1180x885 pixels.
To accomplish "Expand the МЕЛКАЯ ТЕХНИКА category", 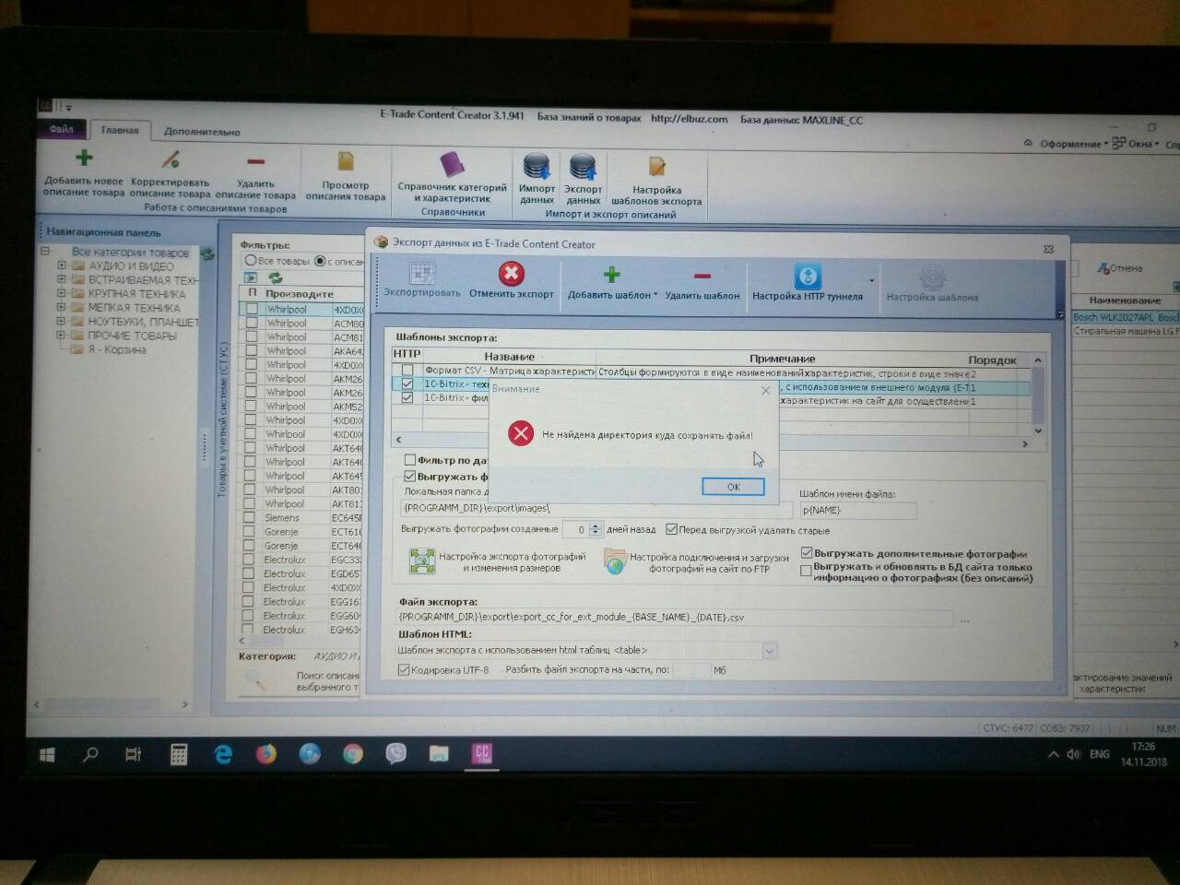I will [62, 307].
